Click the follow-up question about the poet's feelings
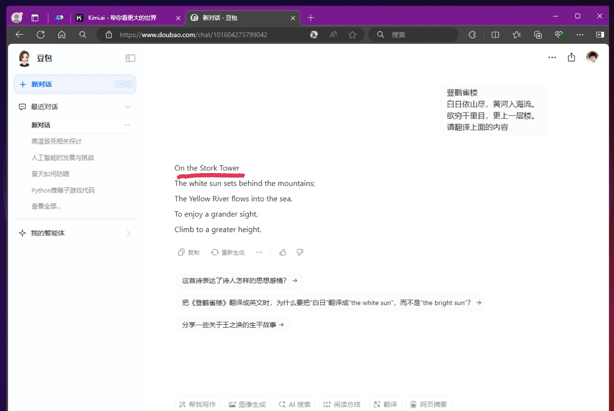This screenshot has height=411, width=614. click(x=238, y=280)
